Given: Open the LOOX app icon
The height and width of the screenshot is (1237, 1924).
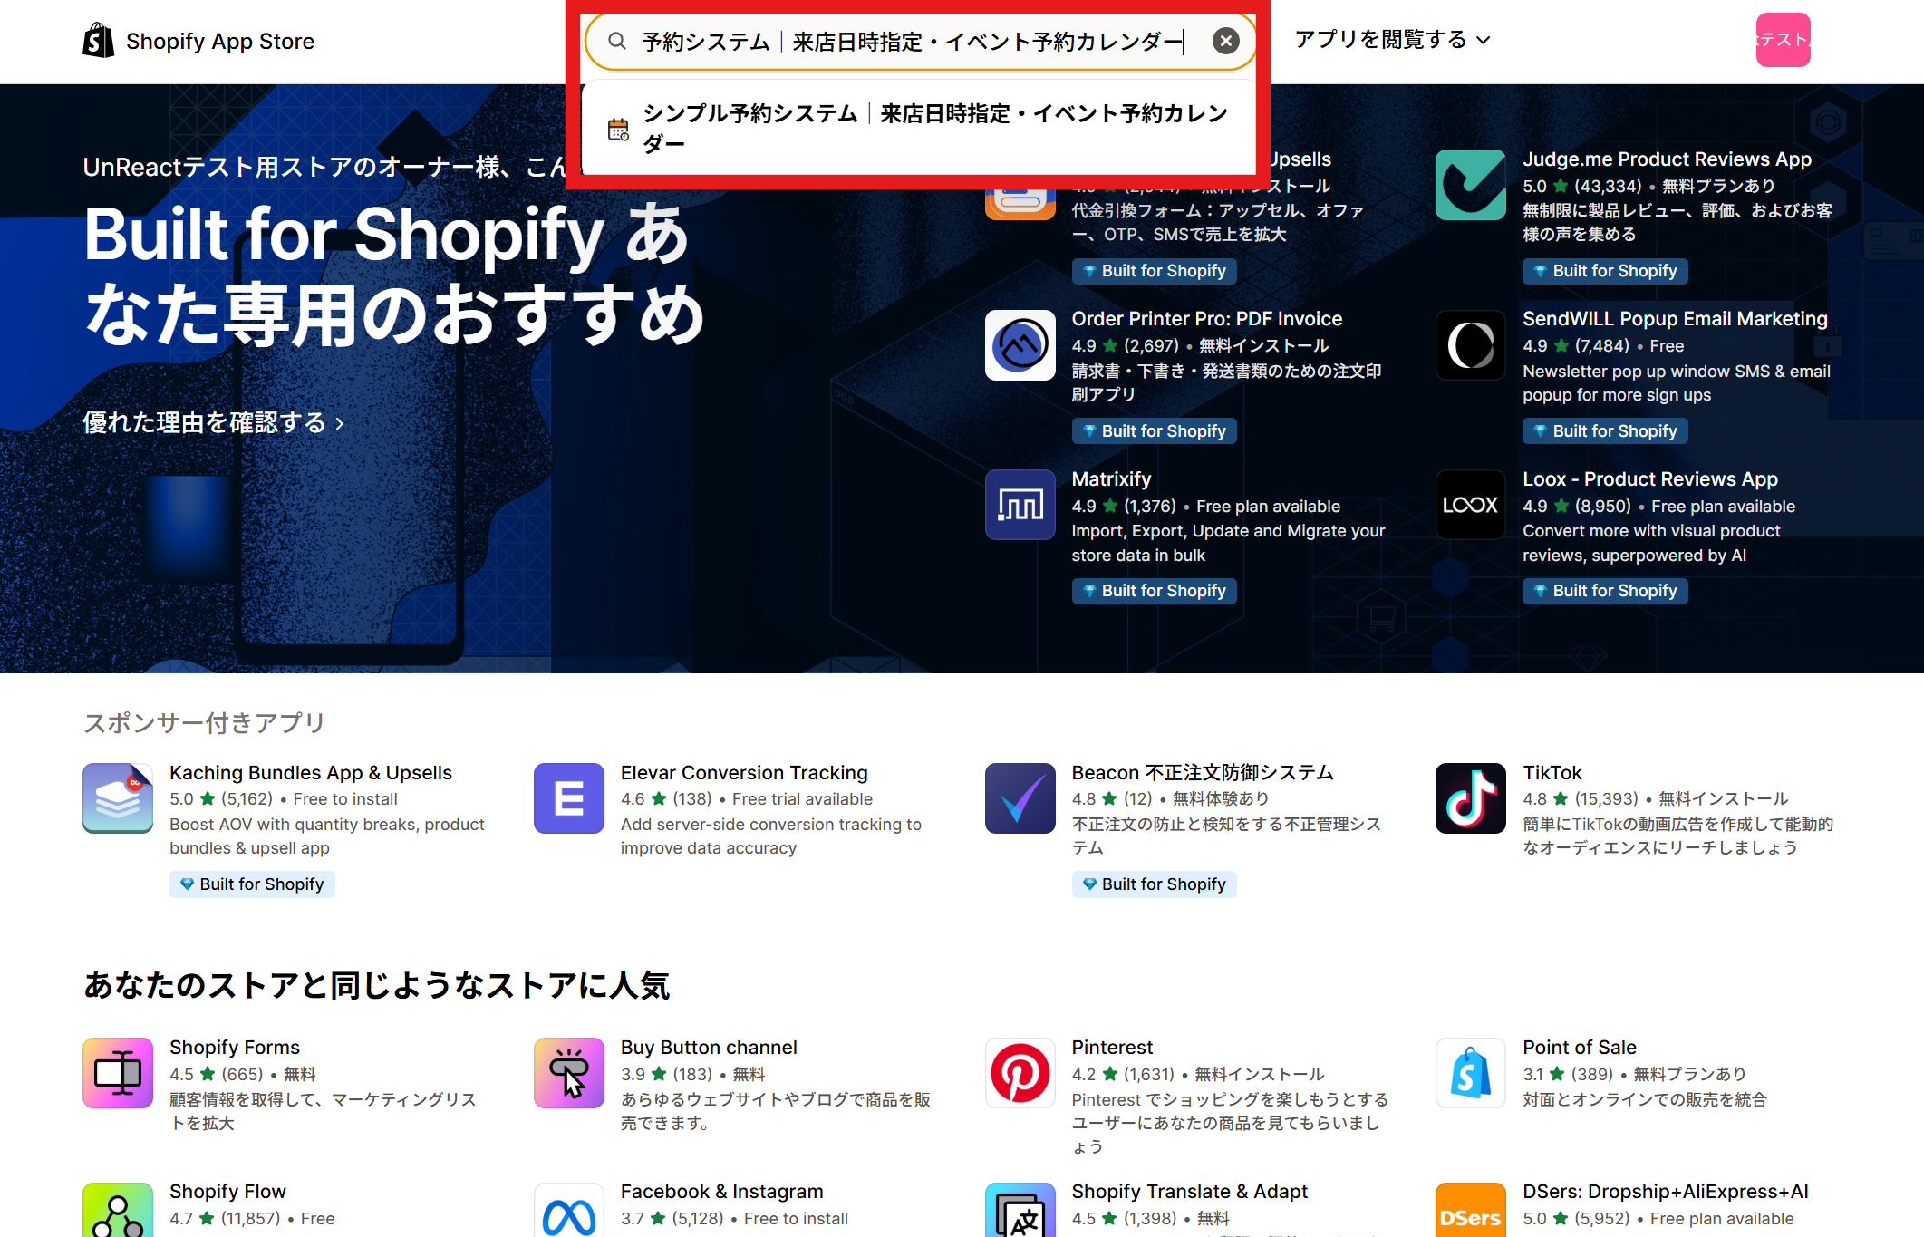Looking at the screenshot, I should pos(1470,505).
